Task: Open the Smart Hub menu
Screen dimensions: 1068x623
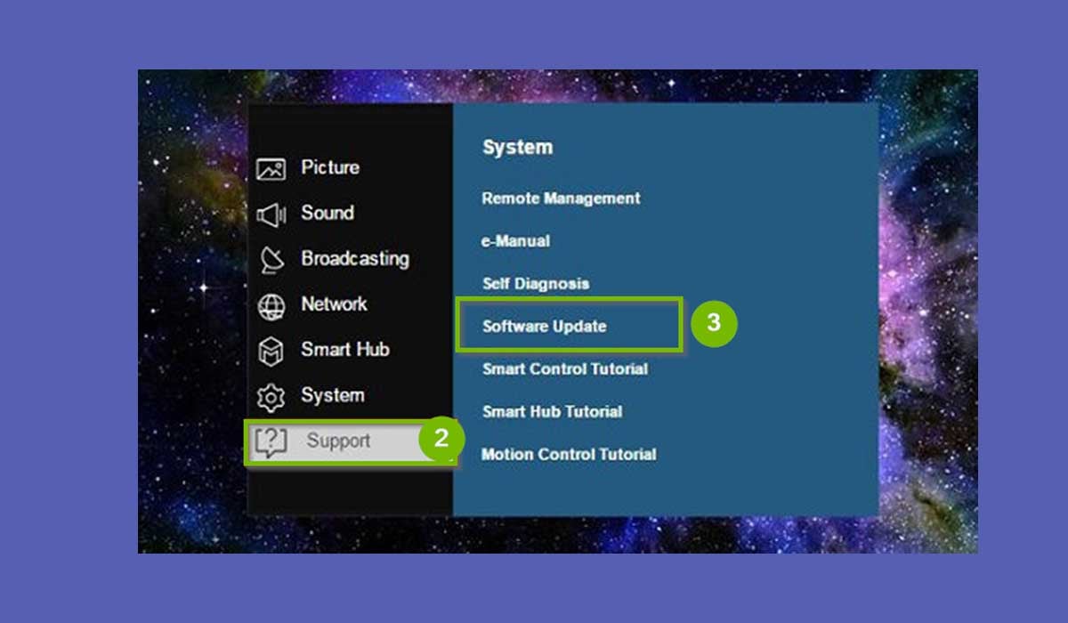Action: pos(345,350)
